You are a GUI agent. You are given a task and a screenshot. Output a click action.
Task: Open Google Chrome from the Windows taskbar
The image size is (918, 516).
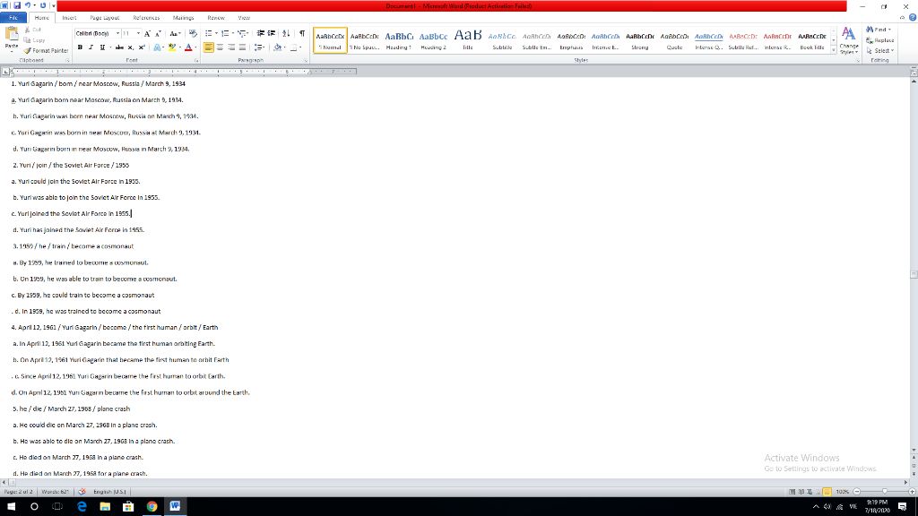point(152,506)
